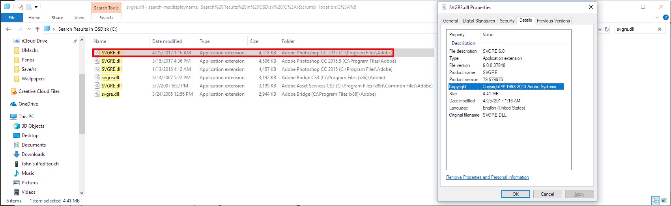This screenshot has height=206, width=671.
Task: Select SVGRE.dll from Adobe Asset Services CS3
Action: click(264, 86)
